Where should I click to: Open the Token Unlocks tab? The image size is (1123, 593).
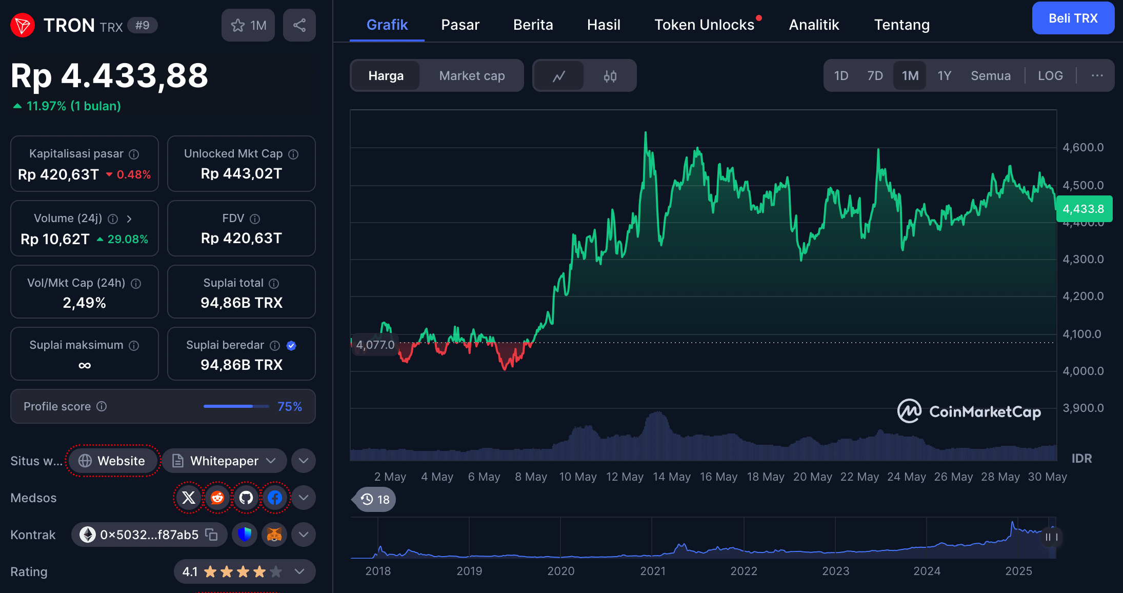704,25
